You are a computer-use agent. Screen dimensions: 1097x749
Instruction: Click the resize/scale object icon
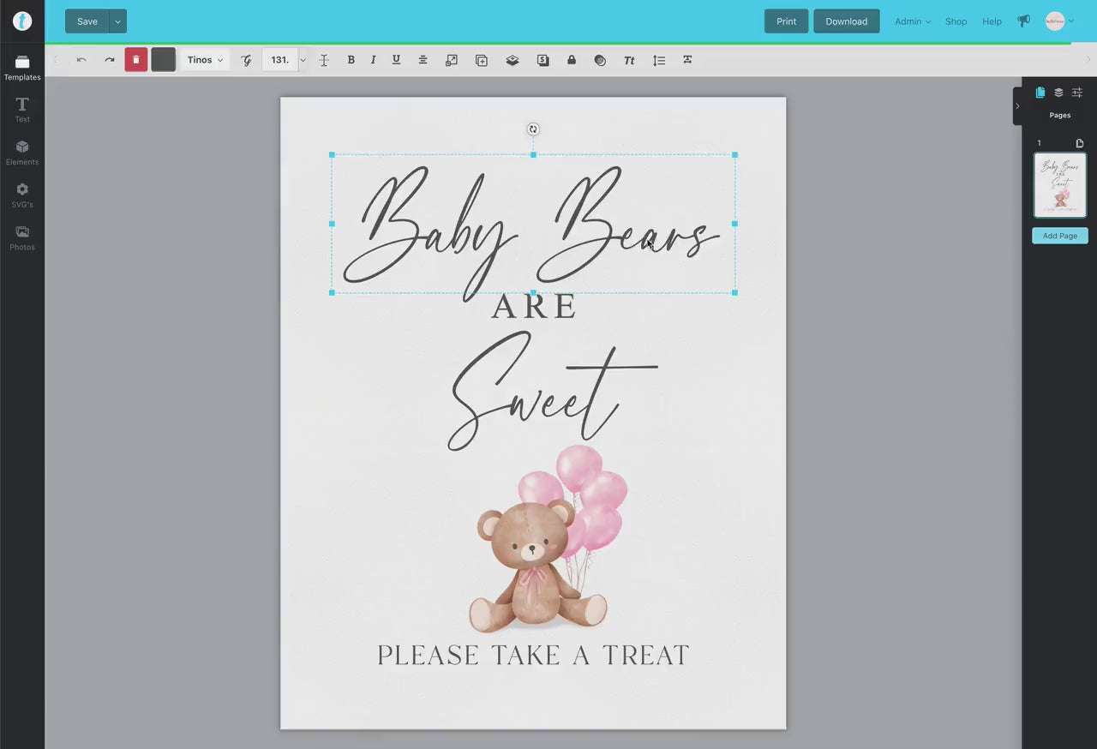[452, 60]
